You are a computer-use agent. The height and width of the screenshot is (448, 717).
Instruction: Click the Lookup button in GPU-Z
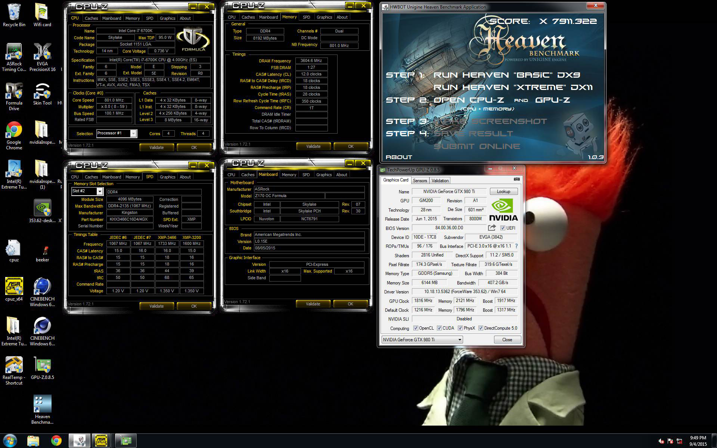click(503, 192)
